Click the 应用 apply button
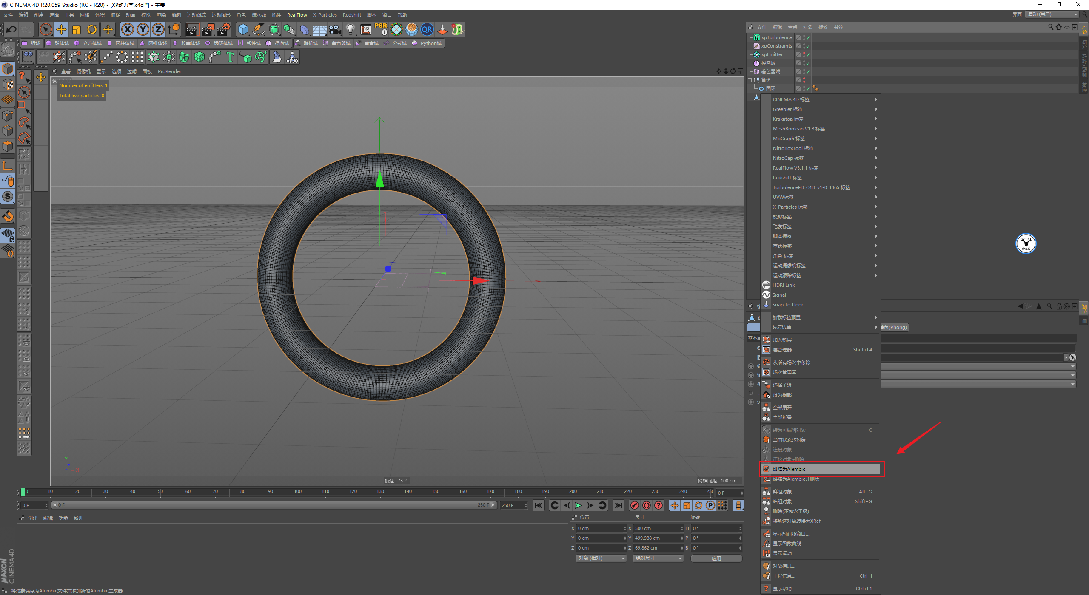The height and width of the screenshot is (595, 1089). click(716, 558)
